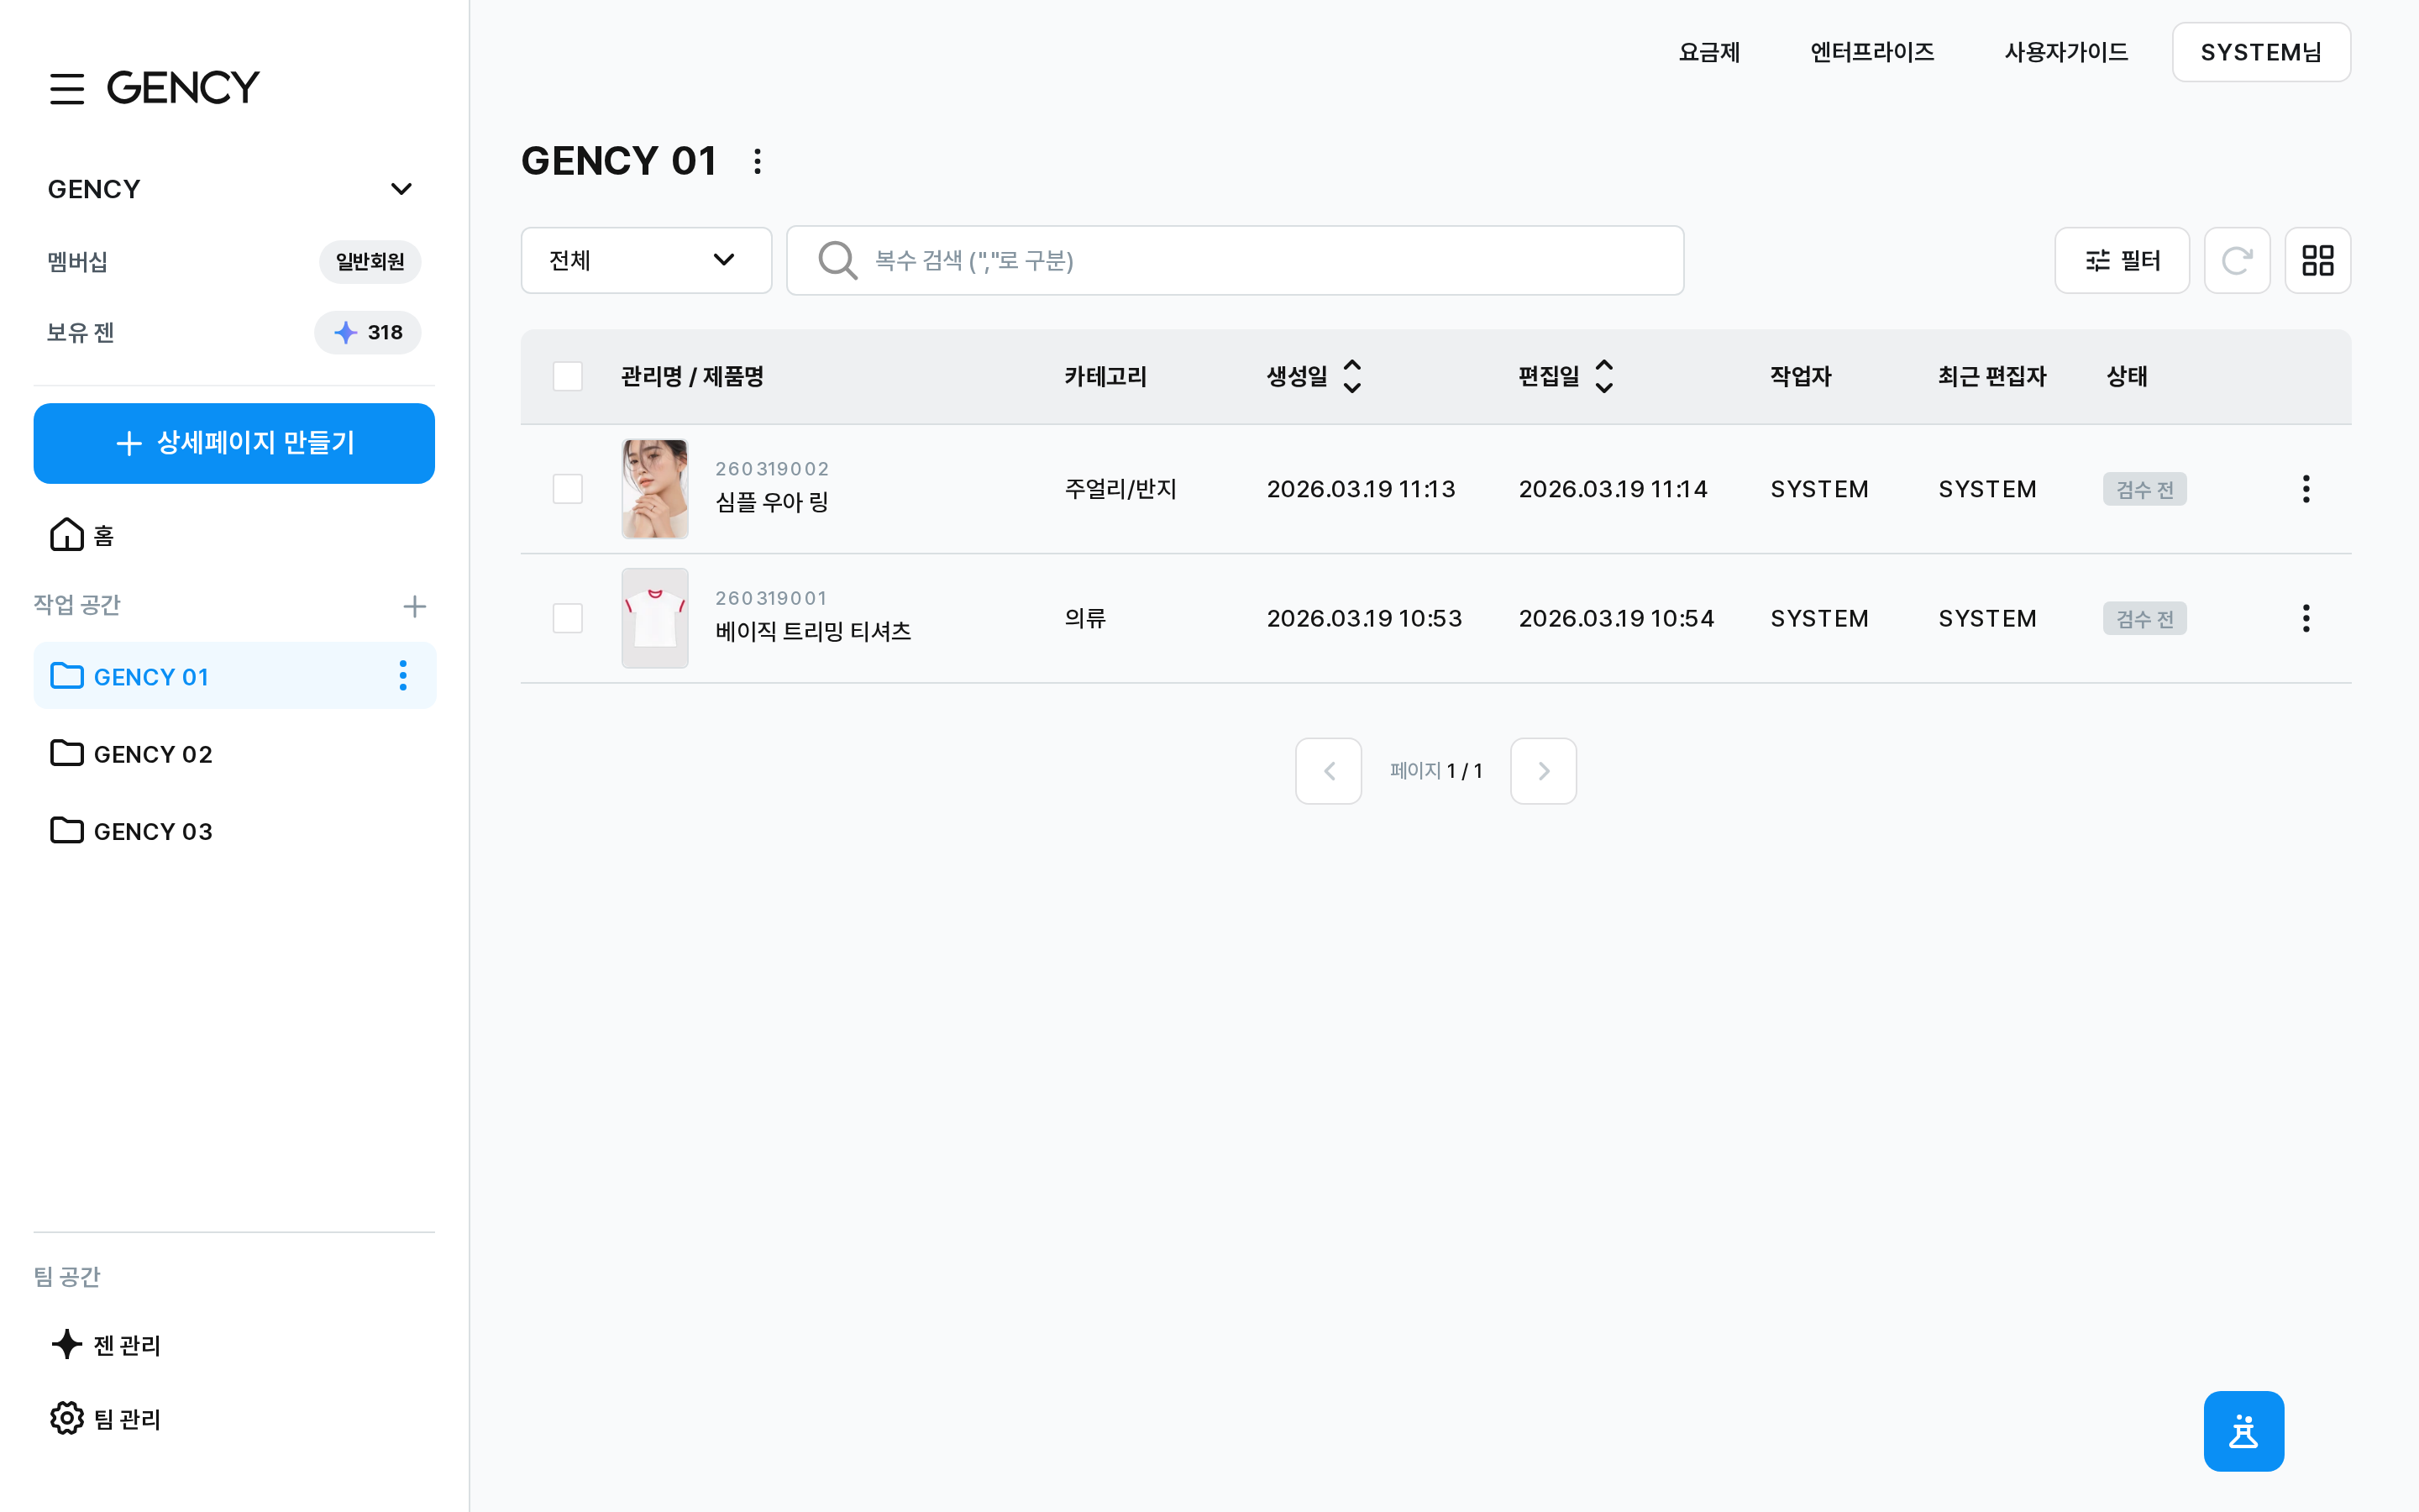Check the 심플 우아 링 row checkbox
This screenshot has height=1512, width=2419.
coord(568,489)
